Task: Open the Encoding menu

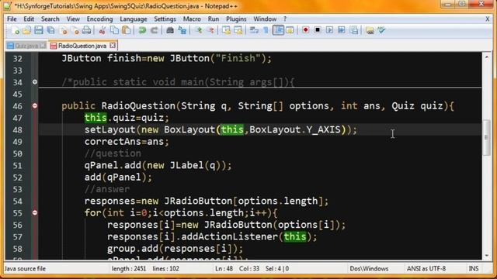Action: [x=99, y=19]
